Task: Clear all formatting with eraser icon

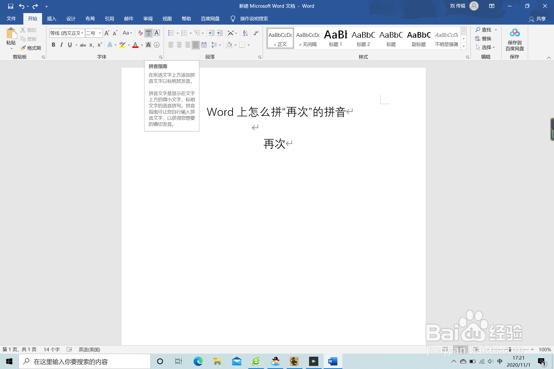Action: 140,33
